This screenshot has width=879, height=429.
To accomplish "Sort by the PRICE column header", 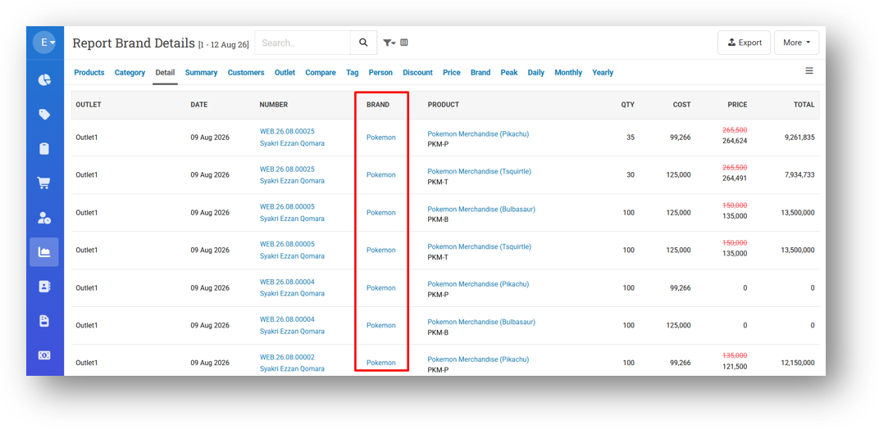I will pyautogui.click(x=737, y=105).
